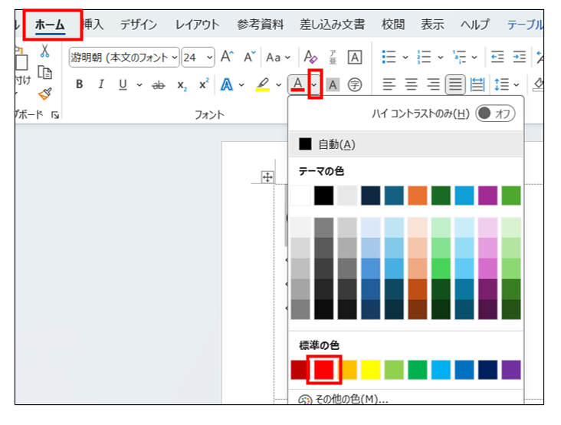Toggle subscript formatting
This screenshot has height=425, width=561.
tap(182, 86)
